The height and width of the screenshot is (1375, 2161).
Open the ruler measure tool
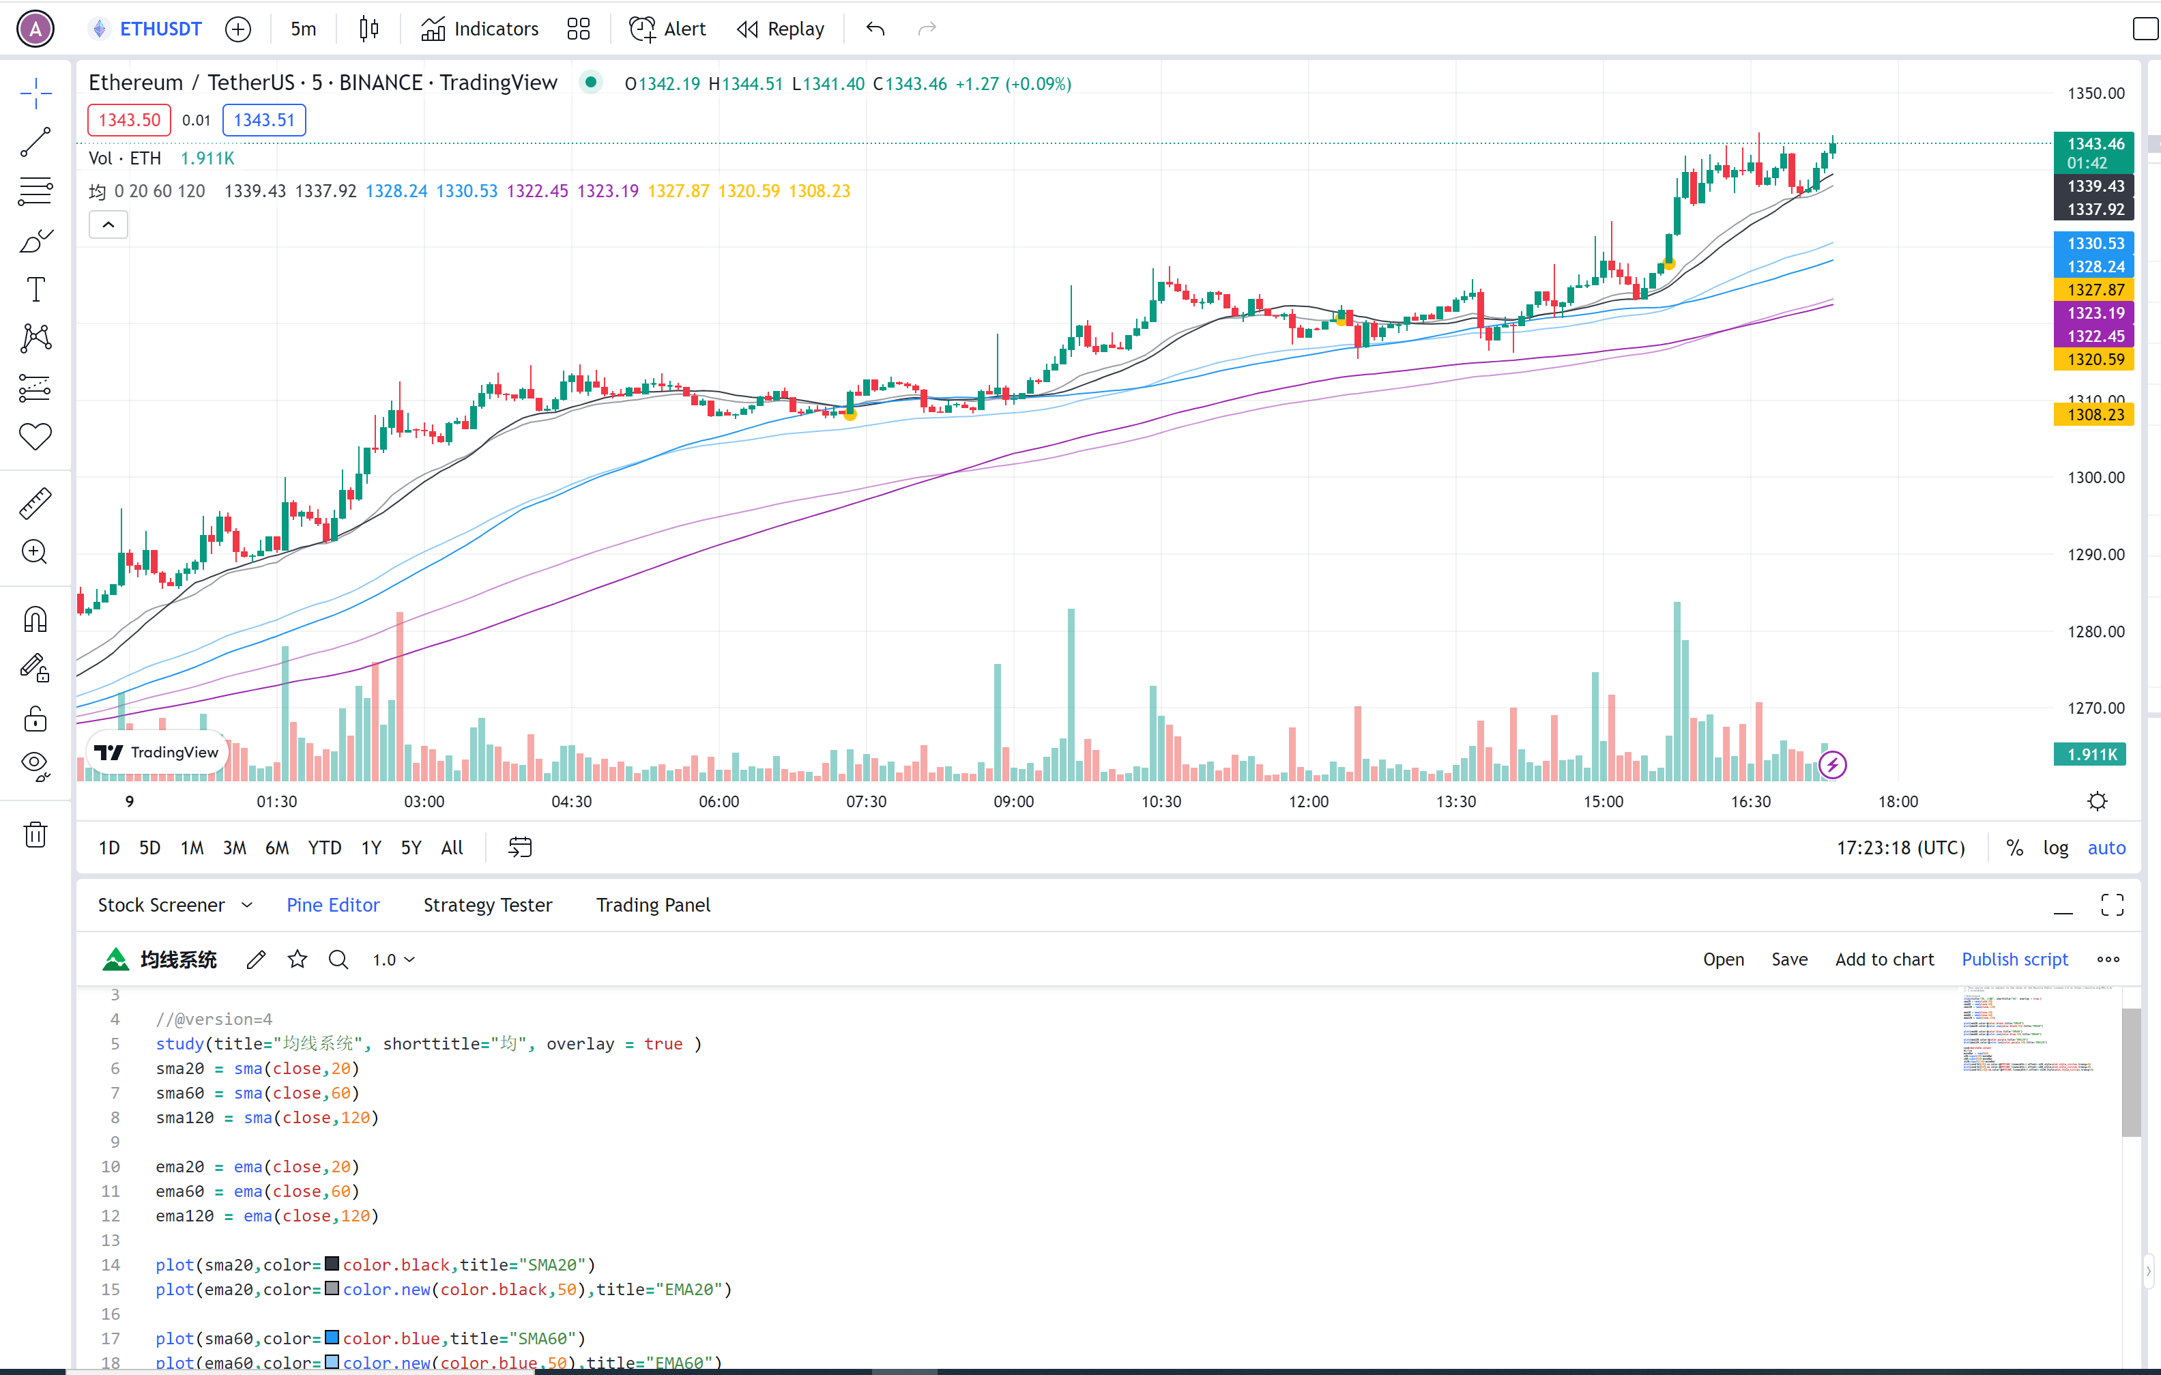click(36, 504)
